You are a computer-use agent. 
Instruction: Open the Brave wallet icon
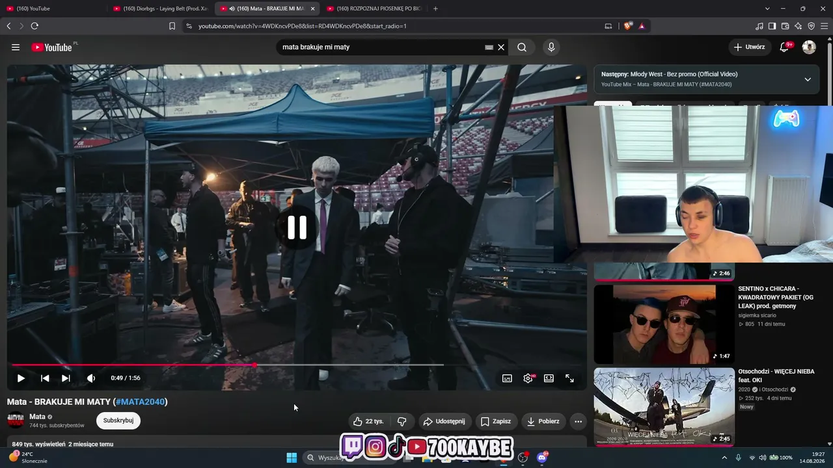[785, 26]
